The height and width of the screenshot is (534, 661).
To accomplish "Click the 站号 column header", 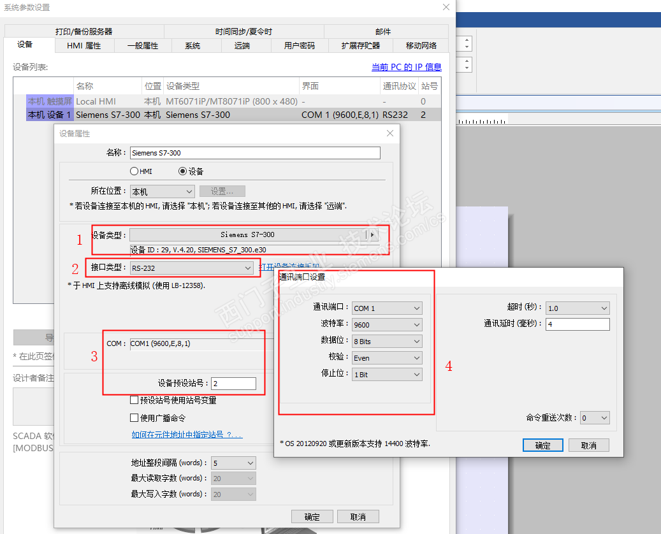I will [430, 86].
